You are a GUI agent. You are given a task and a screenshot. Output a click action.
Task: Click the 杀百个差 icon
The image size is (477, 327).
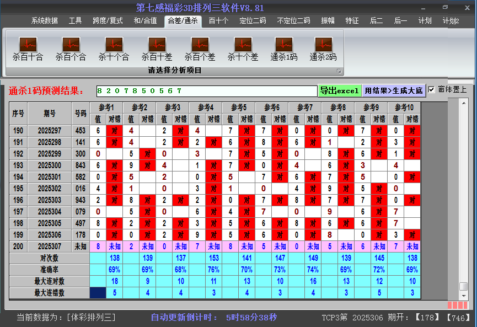(x=200, y=45)
